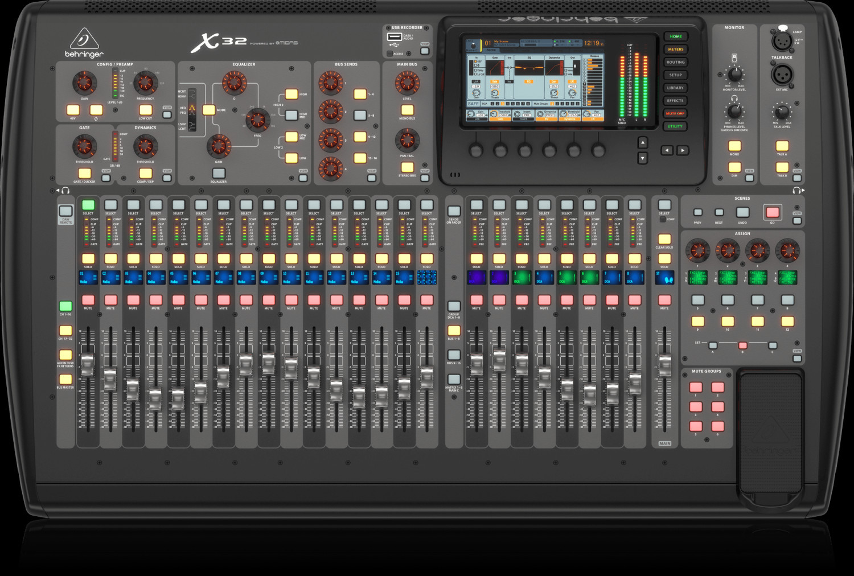This screenshot has height=576, width=854.
Task: Select the HIGH MID EQ band button
Action: [x=291, y=116]
